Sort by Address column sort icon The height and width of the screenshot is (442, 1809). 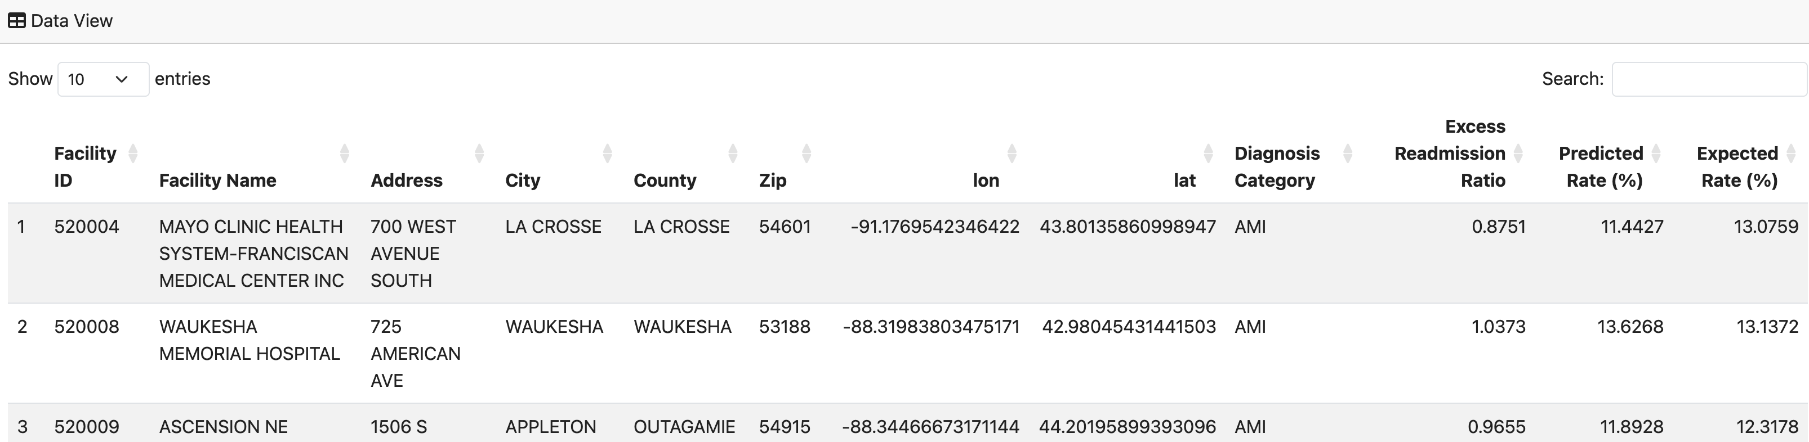tap(479, 154)
